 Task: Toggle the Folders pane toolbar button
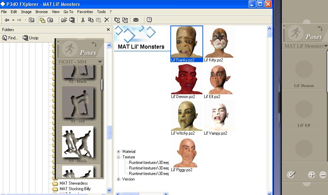click(x=42, y=20)
